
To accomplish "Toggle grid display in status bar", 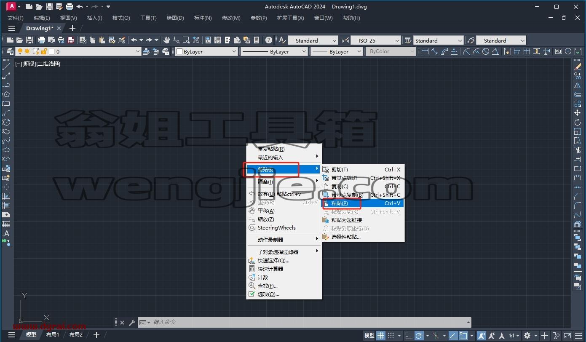I will [x=381, y=336].
